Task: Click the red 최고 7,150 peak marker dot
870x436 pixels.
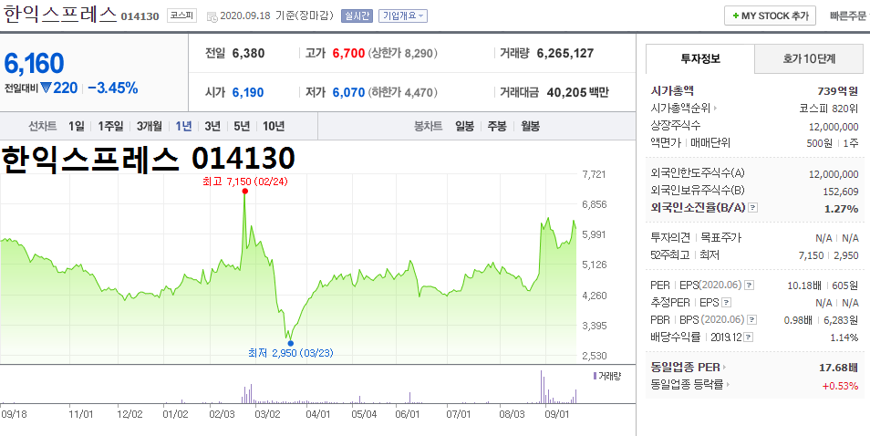Action: [x=244, y=192]
